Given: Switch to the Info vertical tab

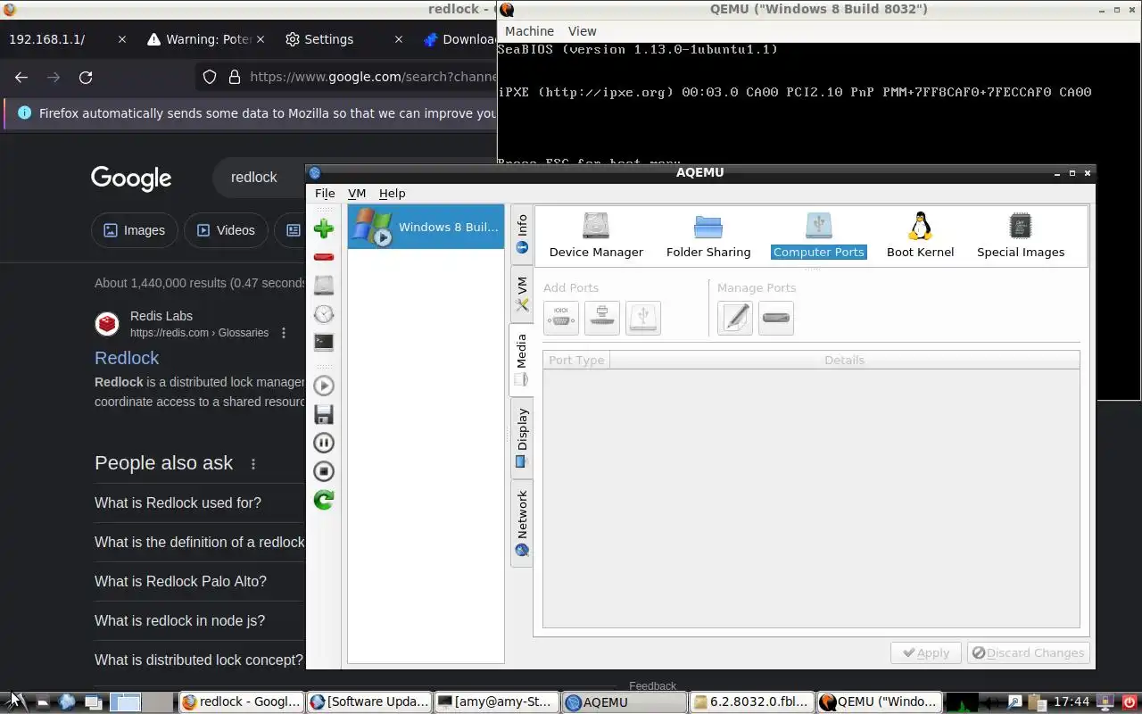Looking at the screenshot, I should point(522,235).
